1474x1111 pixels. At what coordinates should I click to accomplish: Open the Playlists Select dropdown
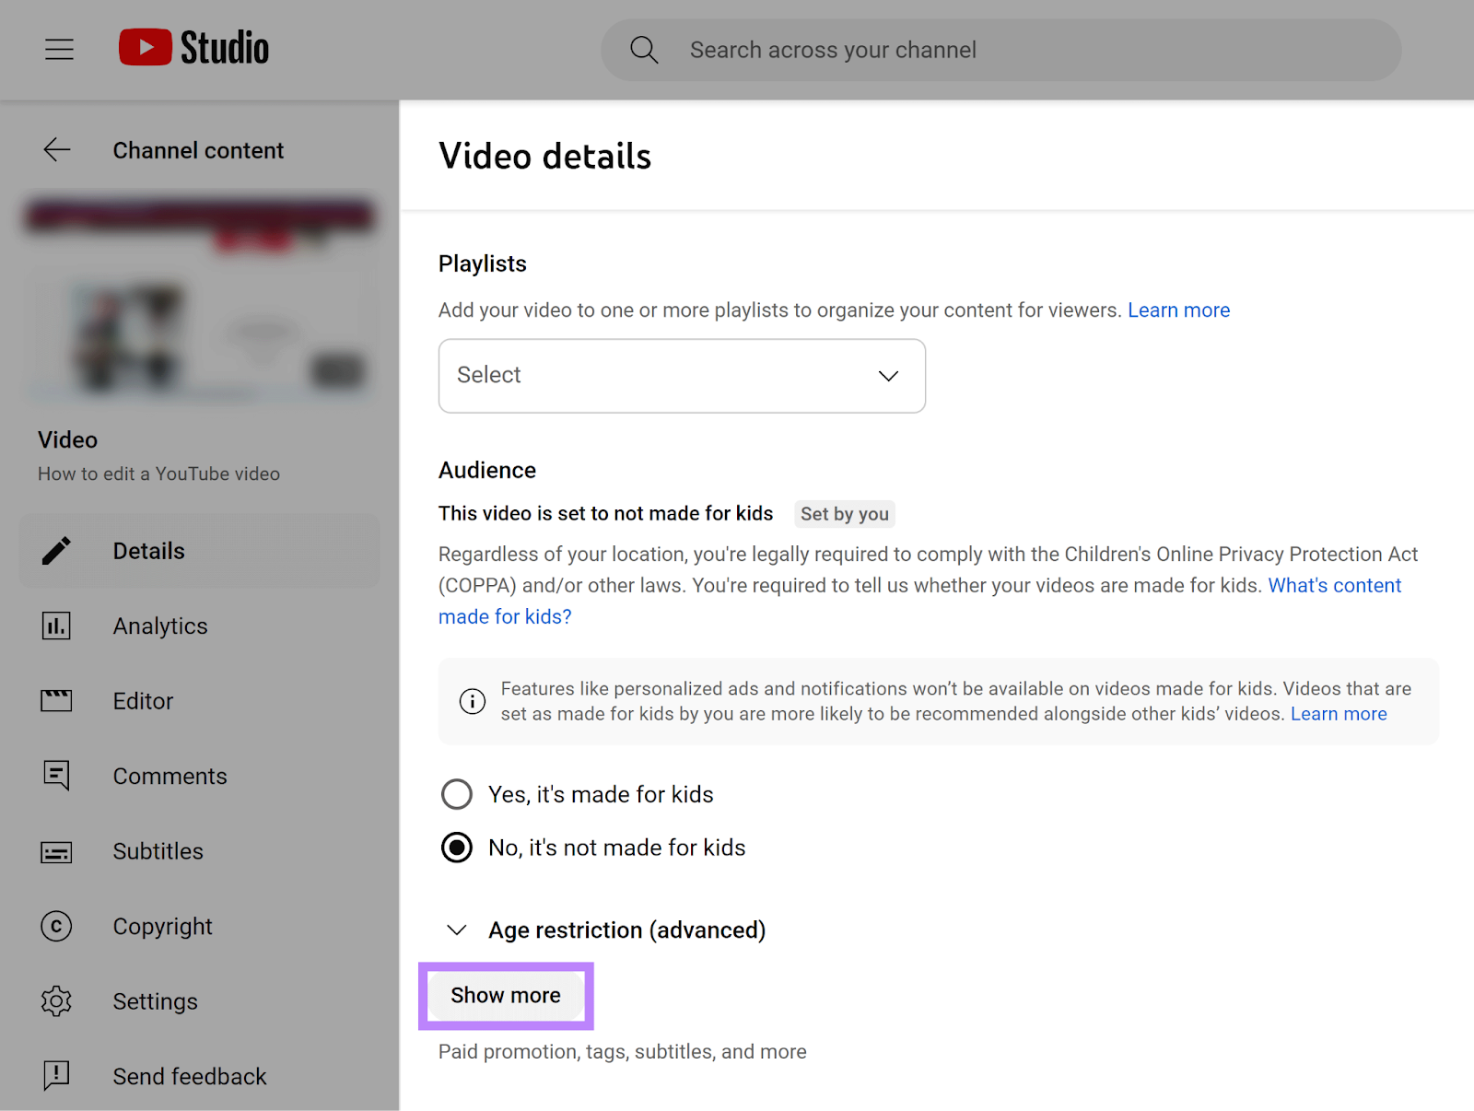(x=681, y=375)
